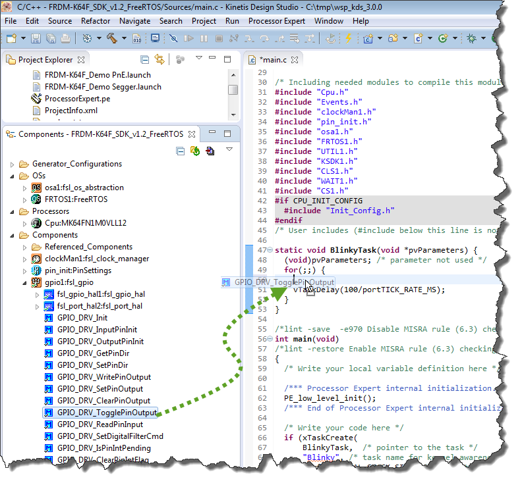The width and height of the screenshot is (522, 485).
Task: Open the Components view menu dropdown
Action: pyautogui.click(x=229, y=150)
